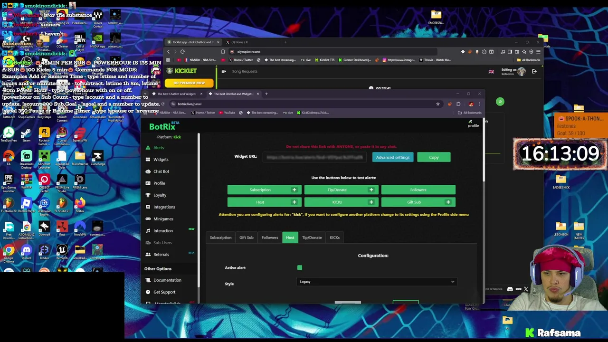
Task: Open Google Chrome desktop shortcut
Action: click(9, 252)
